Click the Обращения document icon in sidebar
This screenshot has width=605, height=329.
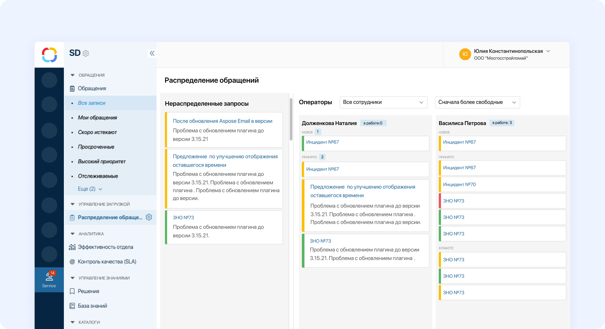point(72,88)
